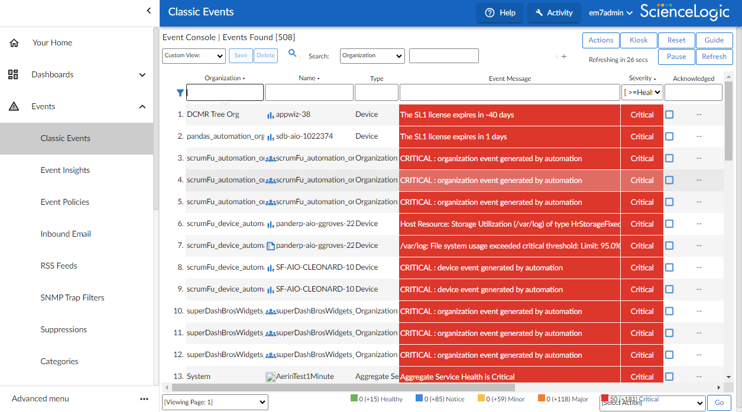Image resolution: width=742 pixels, height=412 pixels.
Task: Click the appwiz-38 device graph icon
Action: (270, 115)
